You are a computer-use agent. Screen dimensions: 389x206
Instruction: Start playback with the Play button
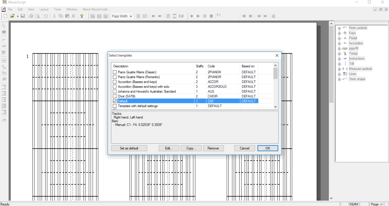coord(198,16)
